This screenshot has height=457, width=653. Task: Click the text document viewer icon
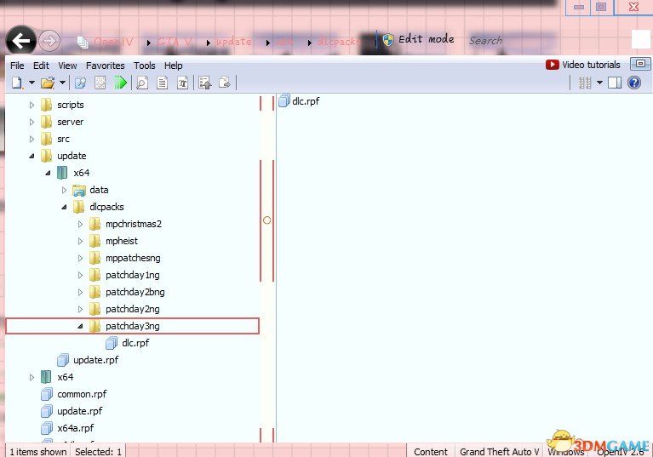pos(162,83)
